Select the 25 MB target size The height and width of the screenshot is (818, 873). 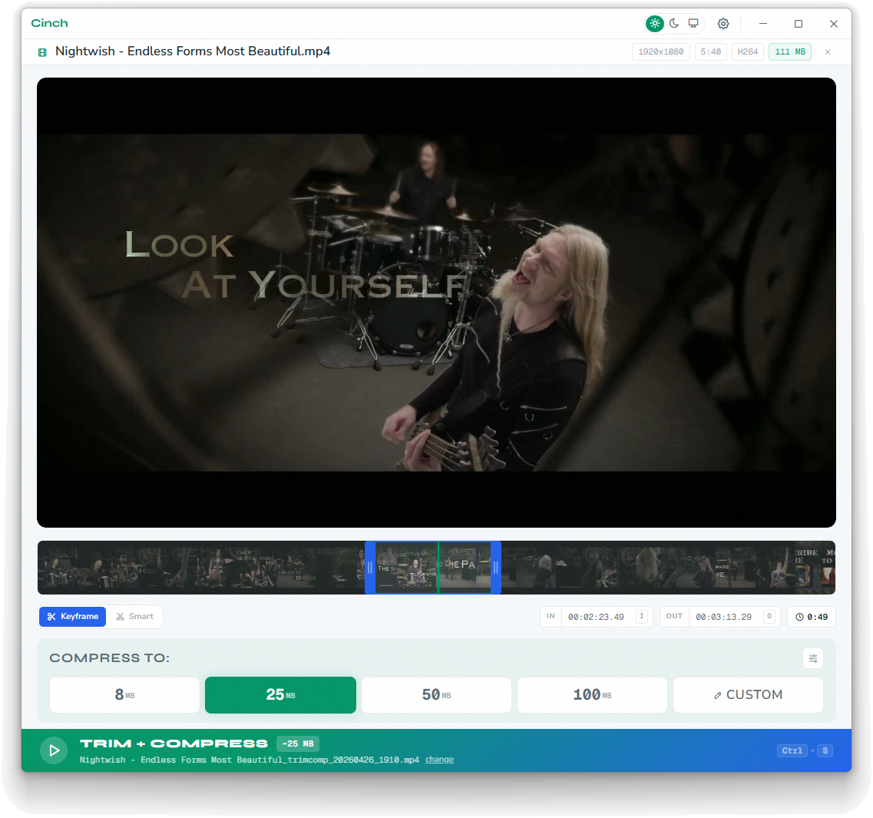pyautogui.click(x=280, y=695)
